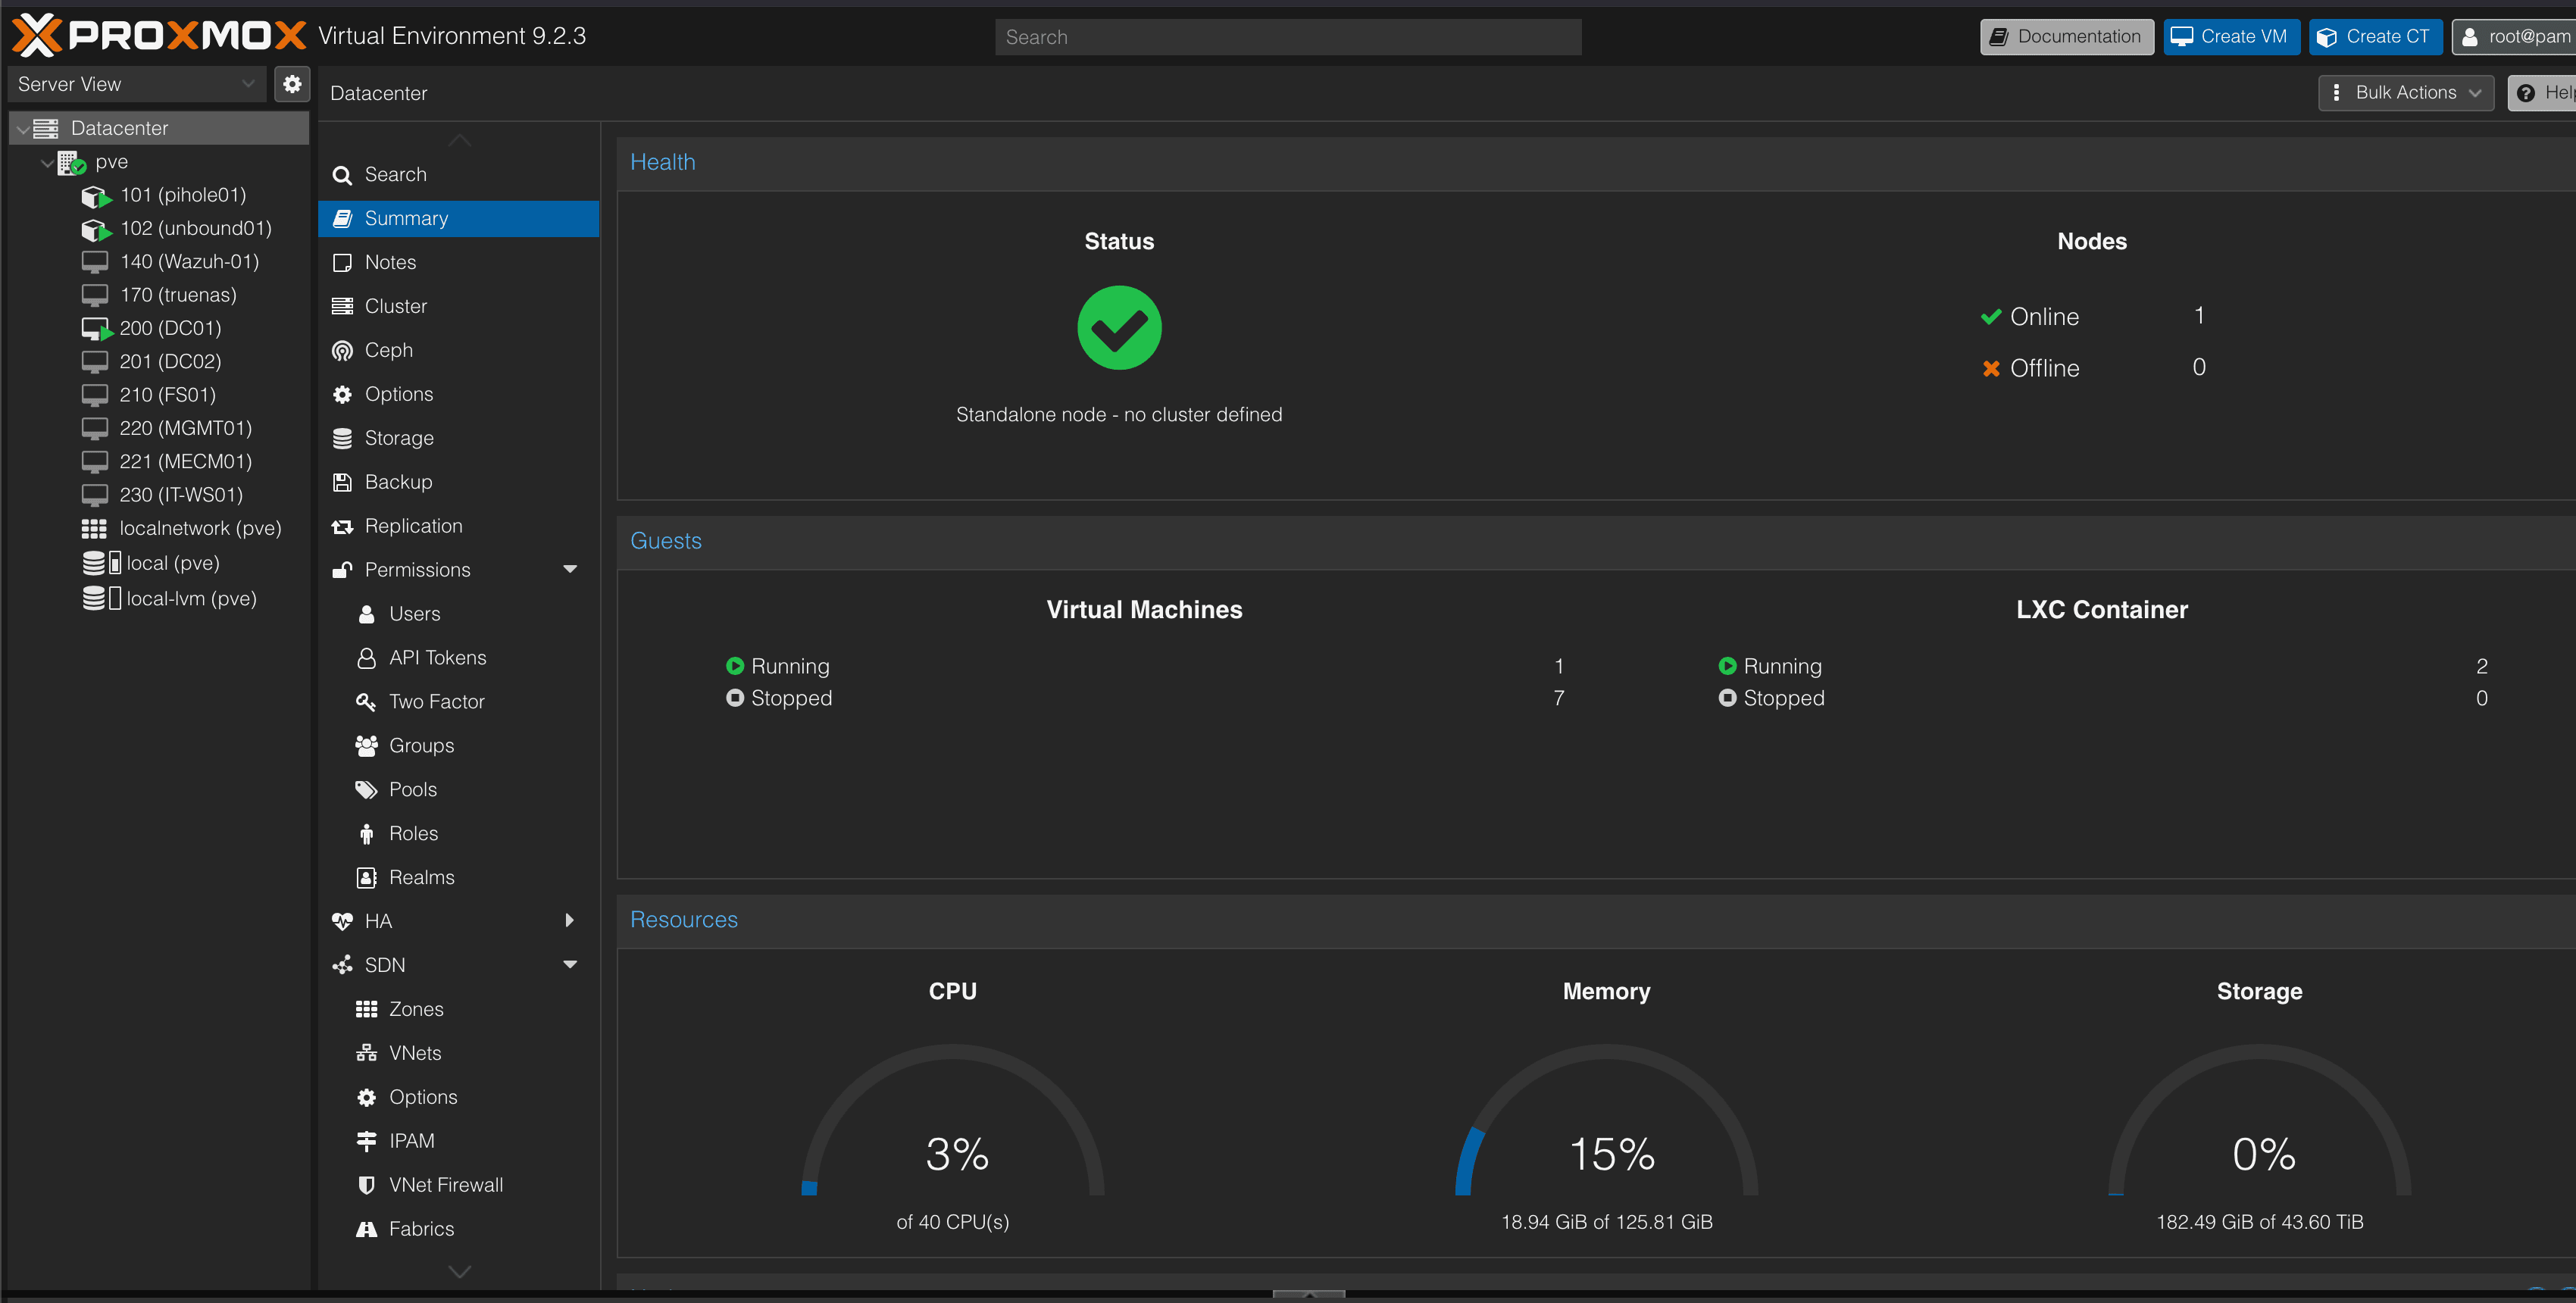Select 210 (FS01) in tree
This screenshot has width=2576, height=1303.
[x=159, y=395]
